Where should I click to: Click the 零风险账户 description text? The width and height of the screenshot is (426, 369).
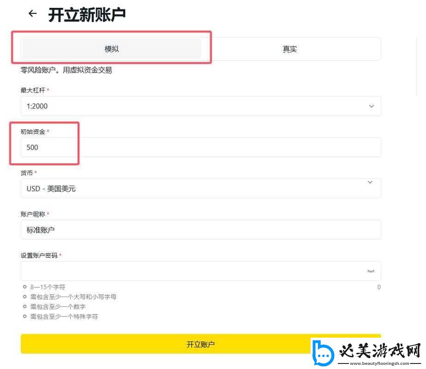pyautogui.click(x=66, y=71)
